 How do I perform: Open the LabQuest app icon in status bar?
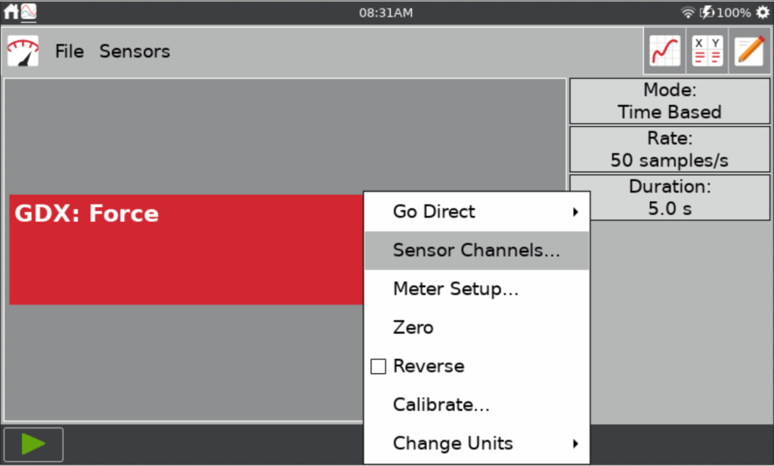click(x=29, y=11)
